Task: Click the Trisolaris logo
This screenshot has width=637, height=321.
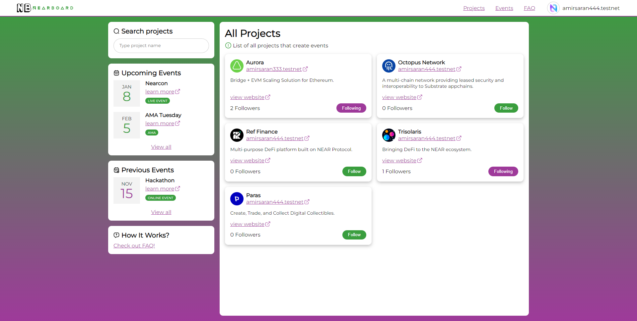Action: pos(389,135)
